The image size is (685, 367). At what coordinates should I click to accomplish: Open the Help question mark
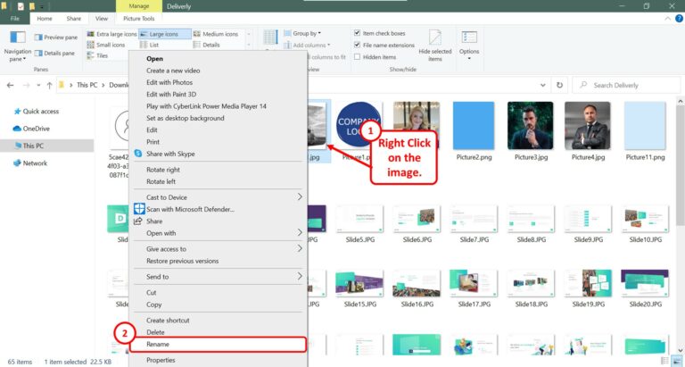(679, 19)
